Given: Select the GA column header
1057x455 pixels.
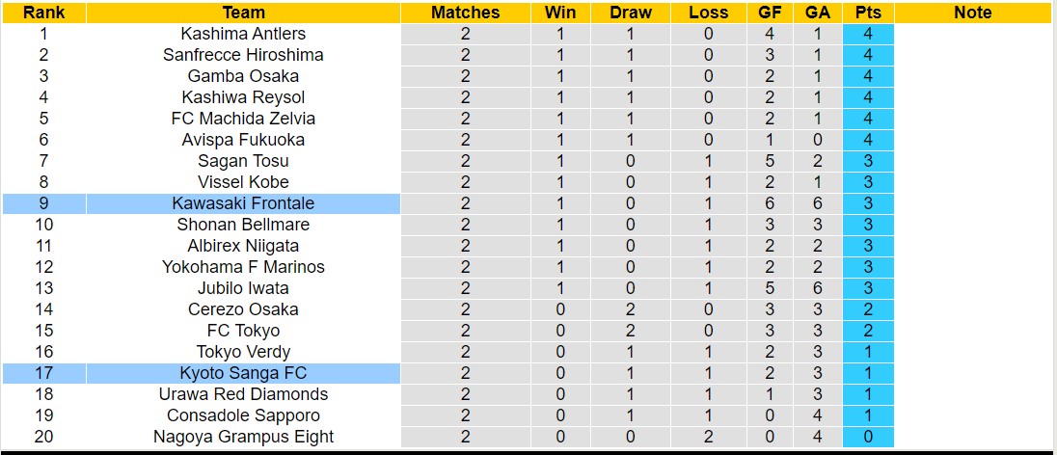Looking at the screenshot, I should pos(818,13).
